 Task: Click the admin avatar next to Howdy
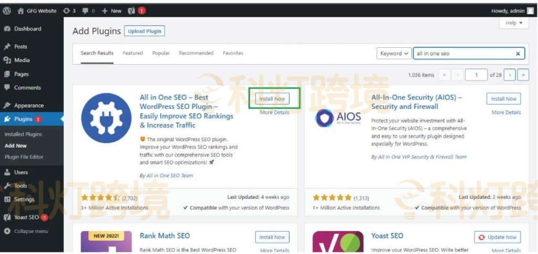tap(530, 10)
